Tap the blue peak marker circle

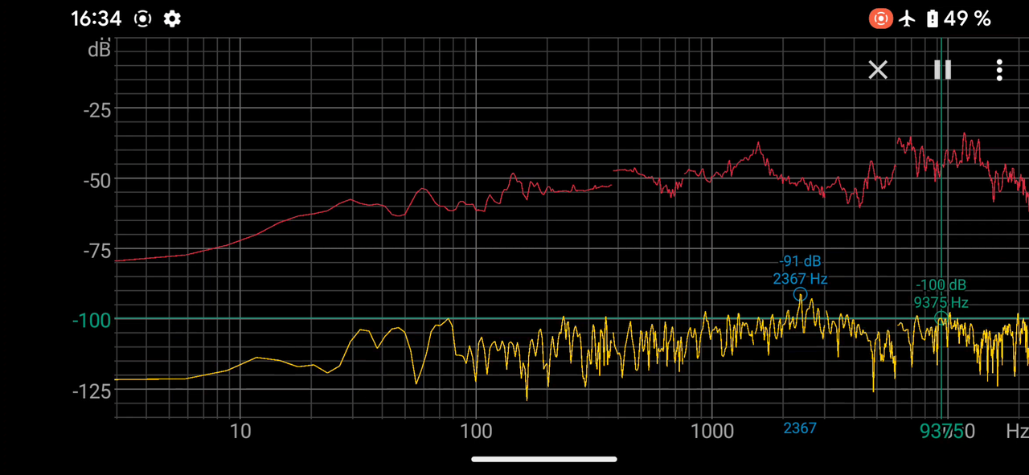[800, 294]
